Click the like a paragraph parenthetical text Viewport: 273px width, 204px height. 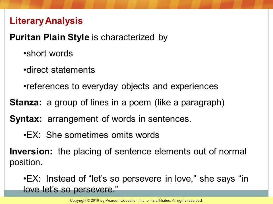pyautogui.click(x=189, y=103)
